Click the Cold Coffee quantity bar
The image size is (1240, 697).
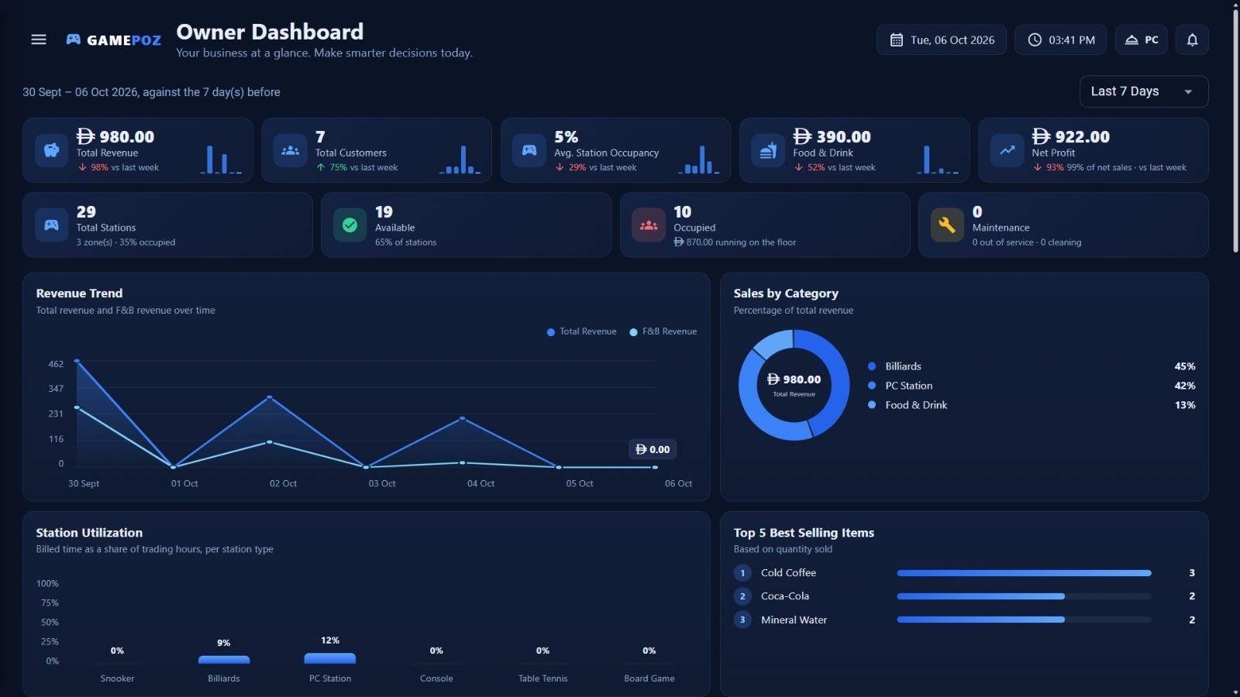click(x=1024, y=573)
